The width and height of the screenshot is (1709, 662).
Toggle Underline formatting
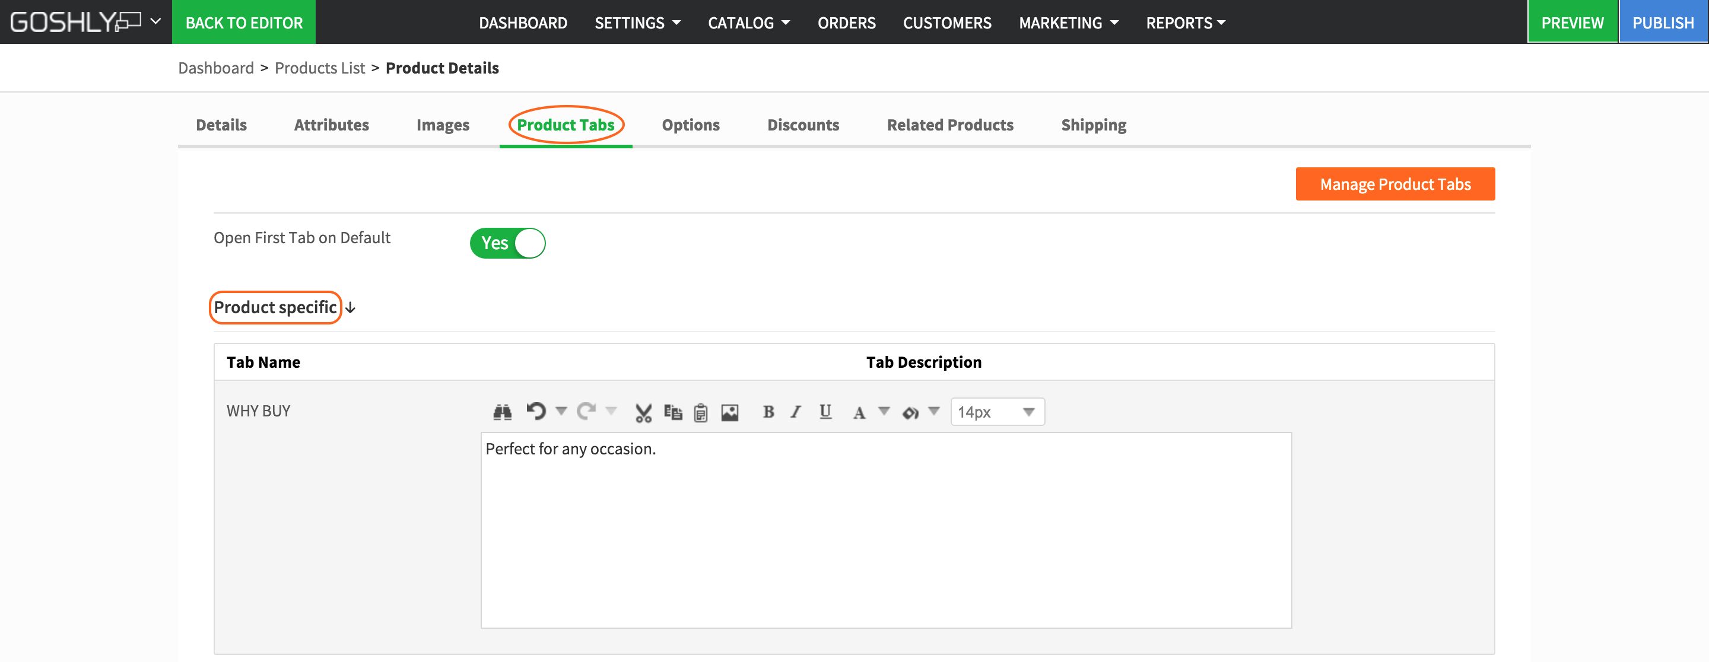pyautogui.click(x=825, y=412)
